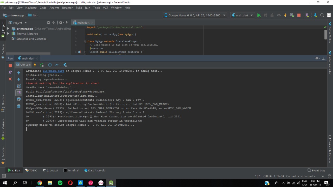Toggle Flutter Outline side panel
Viewport: 333px width, 187px height.
[x=330, y=33]
